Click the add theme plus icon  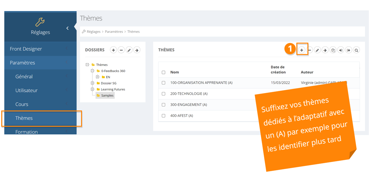(x=302, y=50)
